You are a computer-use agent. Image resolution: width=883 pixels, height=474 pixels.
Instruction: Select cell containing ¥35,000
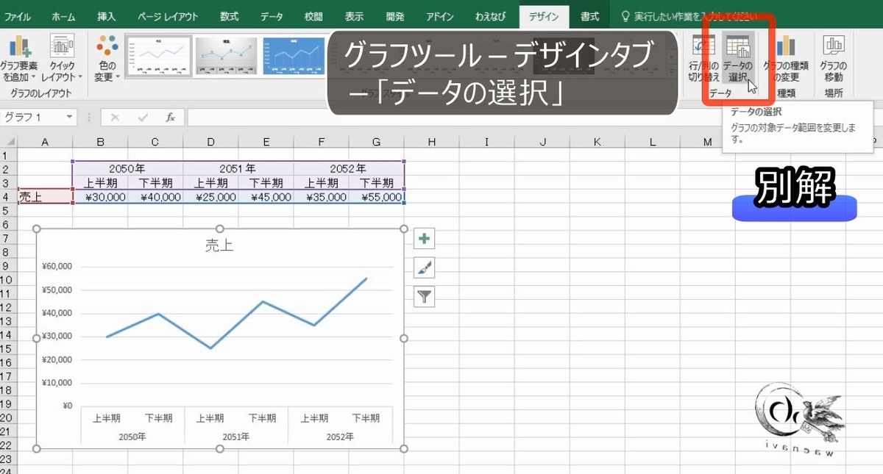[321, 197]
